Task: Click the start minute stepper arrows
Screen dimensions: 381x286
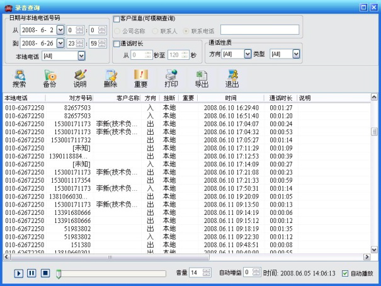Action: tap(102, 30)
